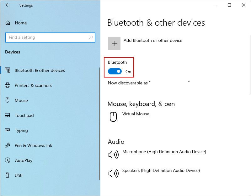The width and height of the screenshot is (251, 196).
Task: Open the Typing settings page
Action: pos(21,130)
